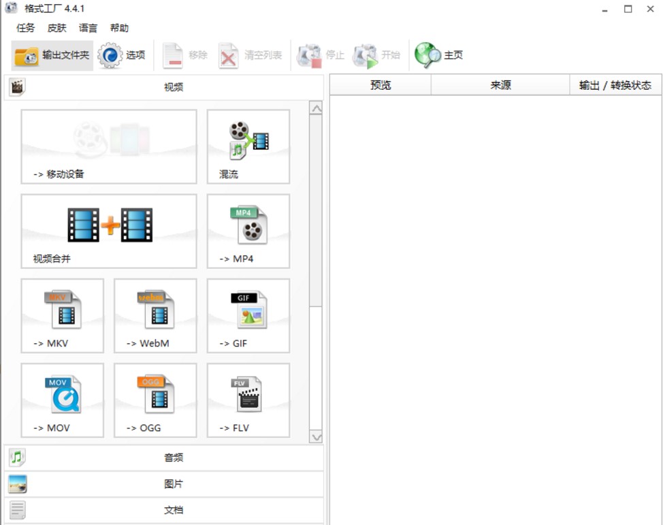663x525 pixels.
Task: Expand the Audio (音频) category panel
Action: tap(163, 458)
